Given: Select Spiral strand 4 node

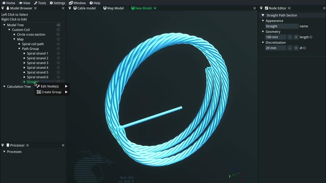Looking at the screenshot, I should coord(37,68).
